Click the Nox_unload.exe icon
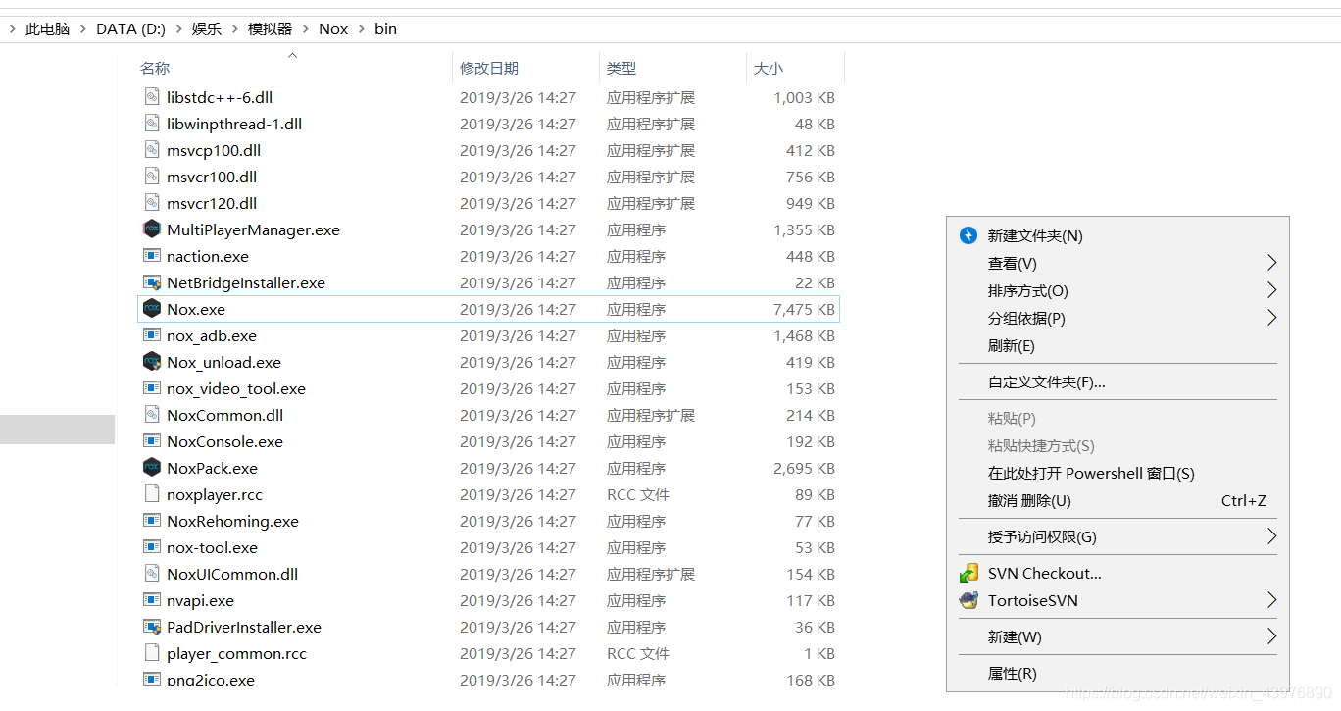Viewport: 1341px width, 711px height. click(x=152, y=362)
